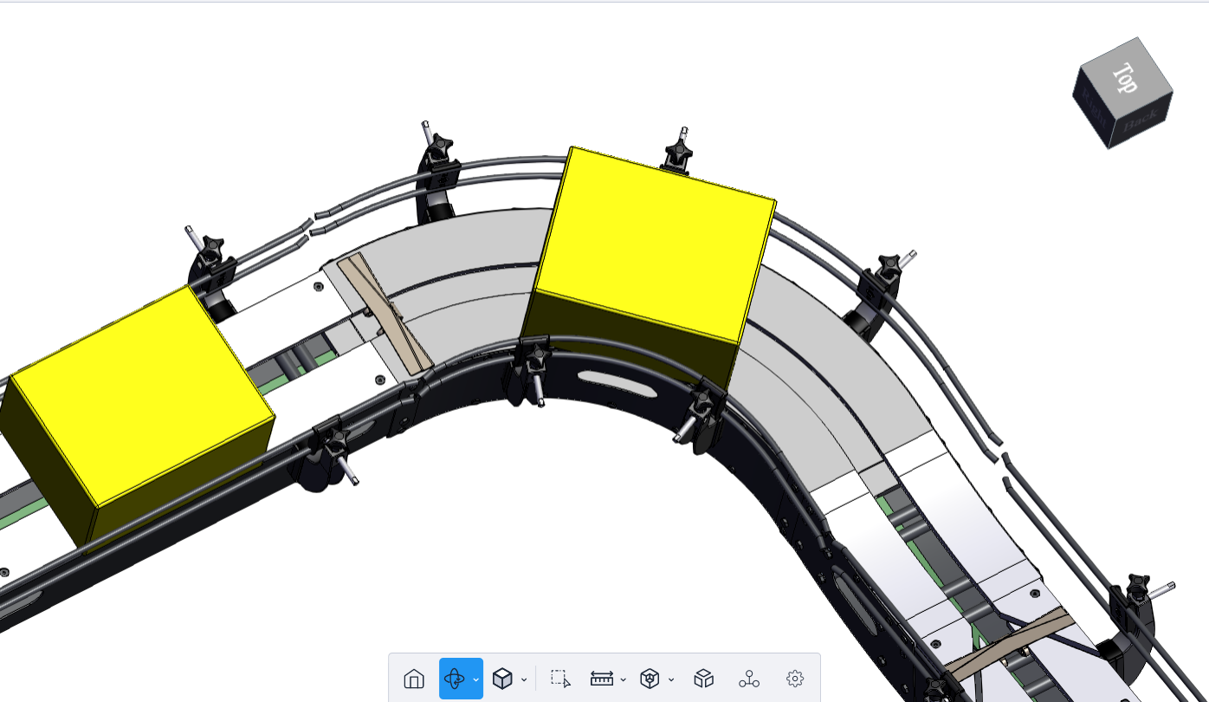Viewport: 1209px width, 702px height.
Task: Reset the view with the Home icon
Action: pos(414,679)
